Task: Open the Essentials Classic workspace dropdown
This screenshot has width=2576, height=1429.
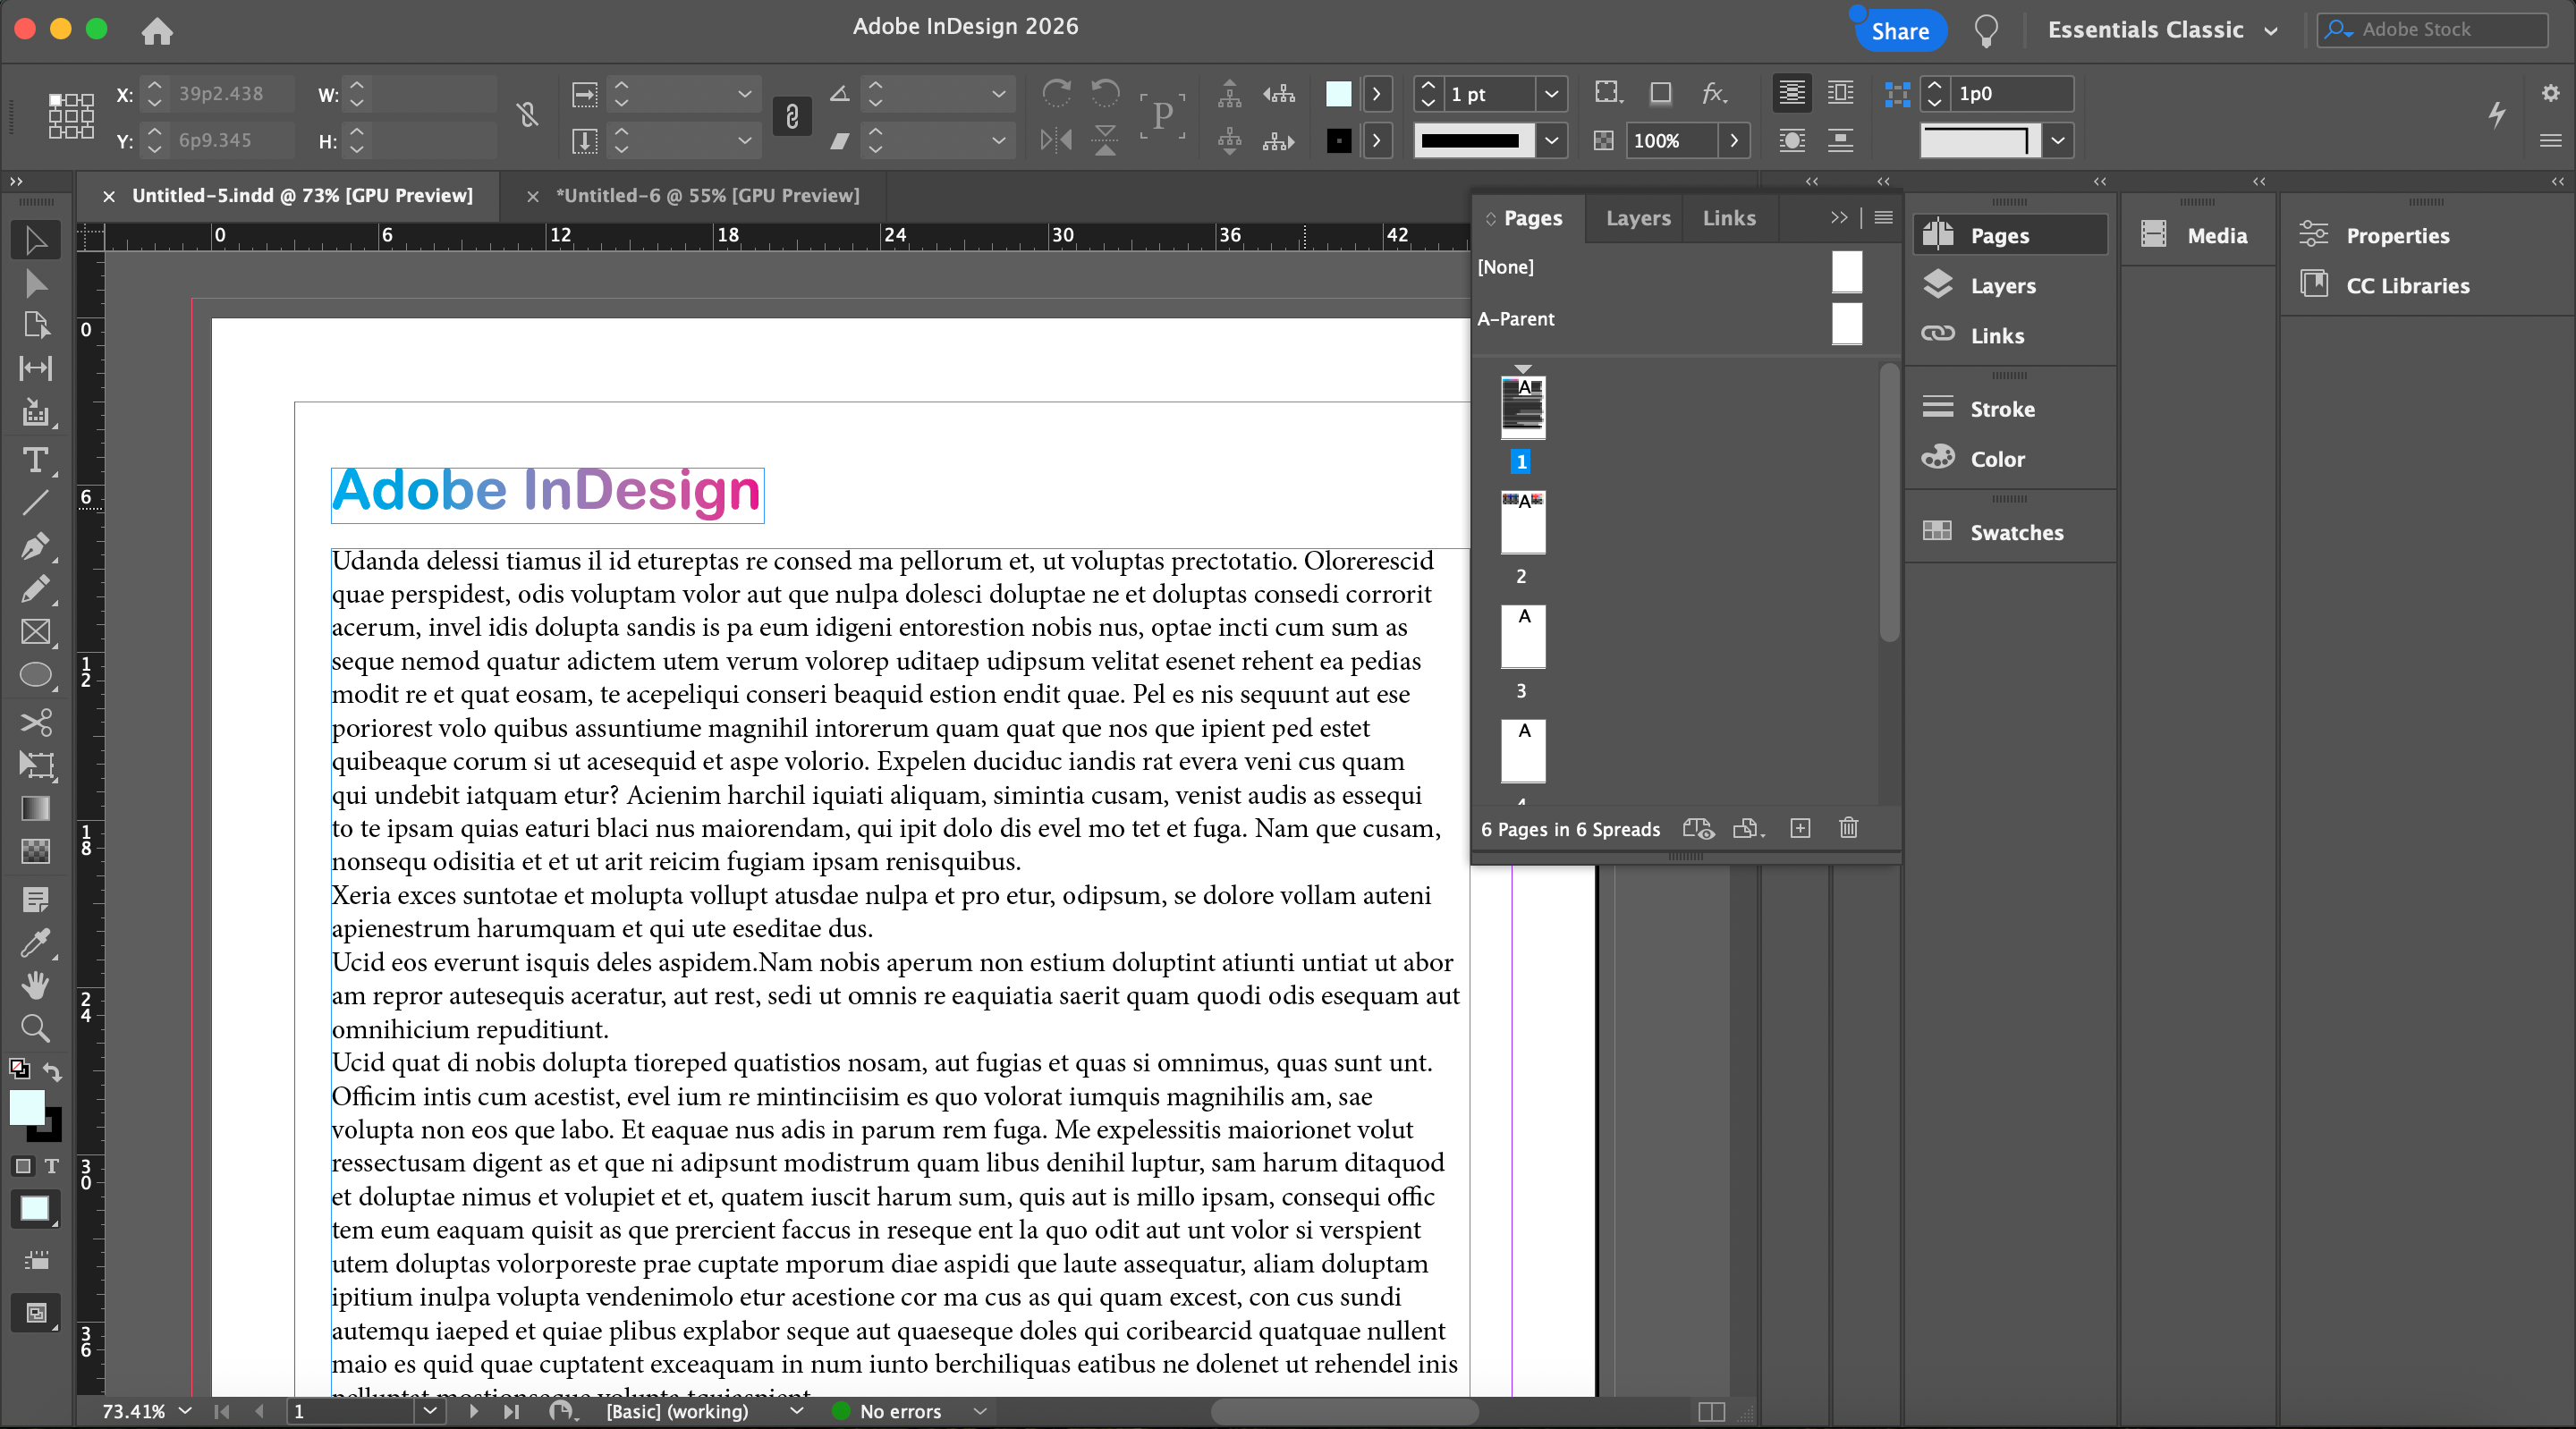Action: coord(2162,30)
